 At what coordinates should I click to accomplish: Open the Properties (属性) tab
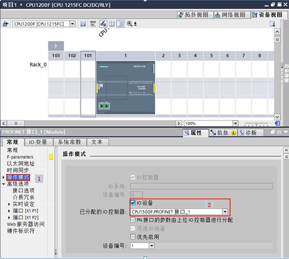click(x=196, y=132)
